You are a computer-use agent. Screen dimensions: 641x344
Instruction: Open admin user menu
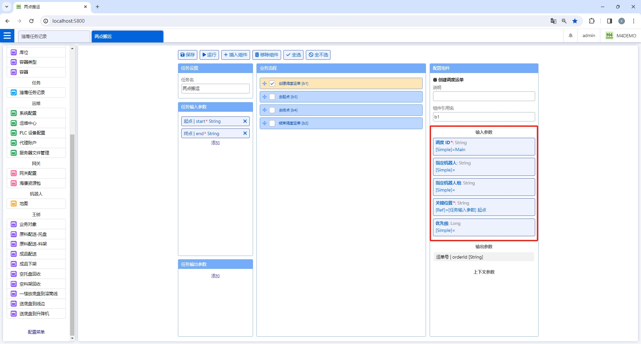tap(589, 36)
